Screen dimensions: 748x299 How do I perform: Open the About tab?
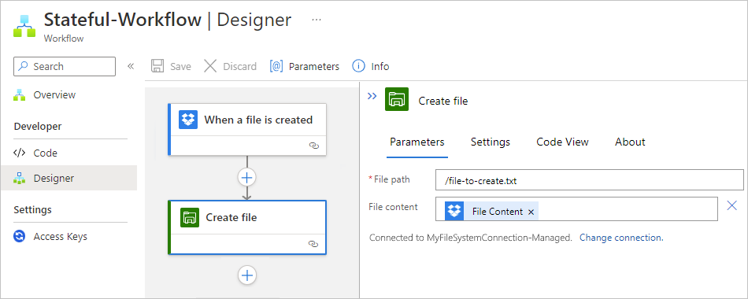[630, 142]
